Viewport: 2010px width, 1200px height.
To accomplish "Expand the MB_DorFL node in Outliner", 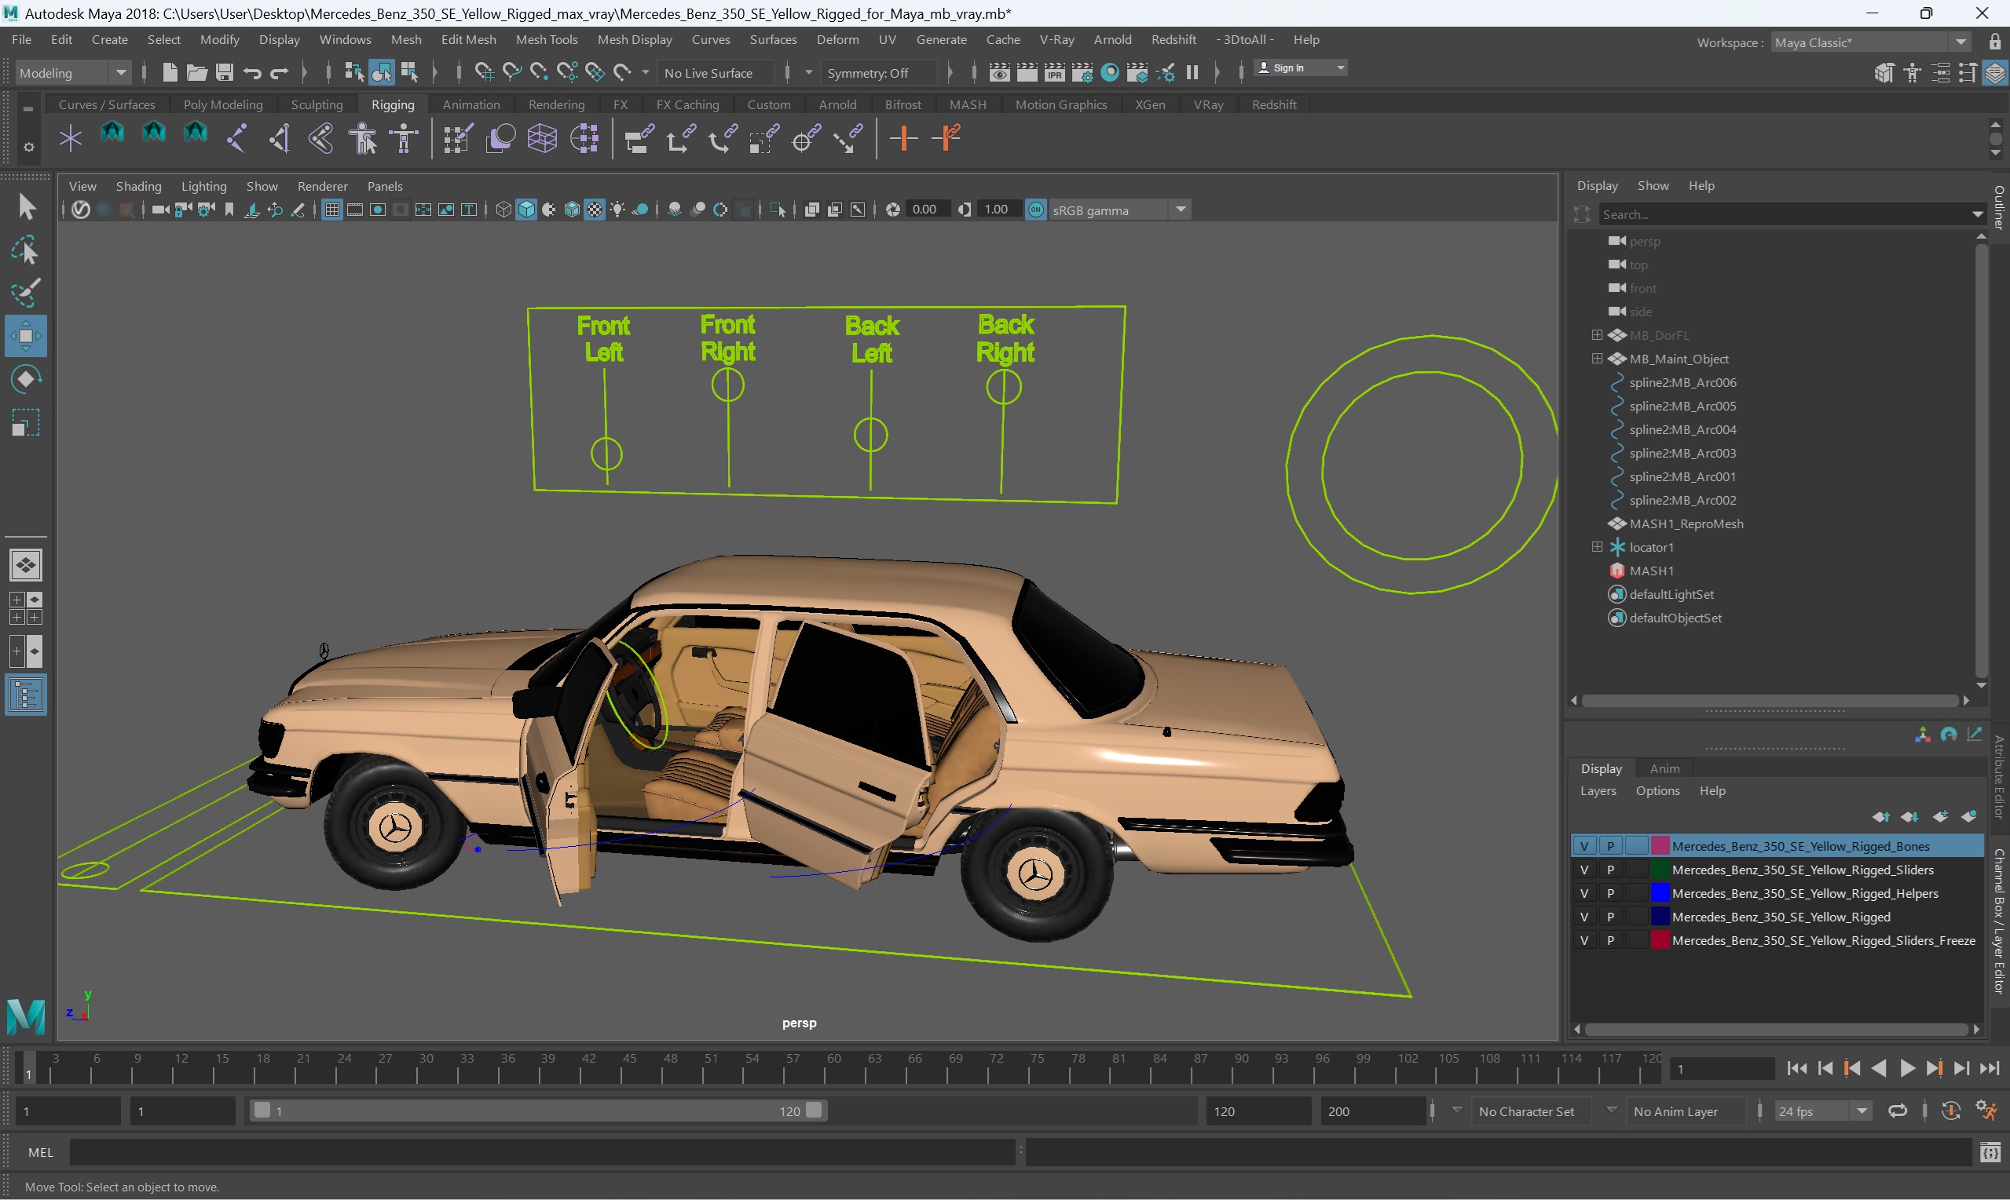I will click(x=1597, y=335).
